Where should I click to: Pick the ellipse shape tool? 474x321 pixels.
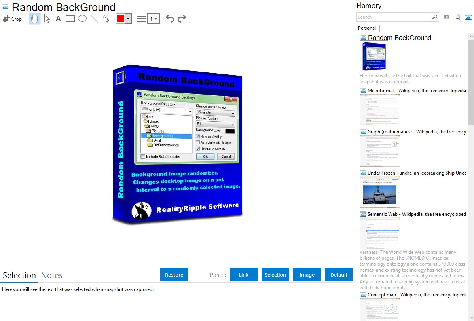82,19
